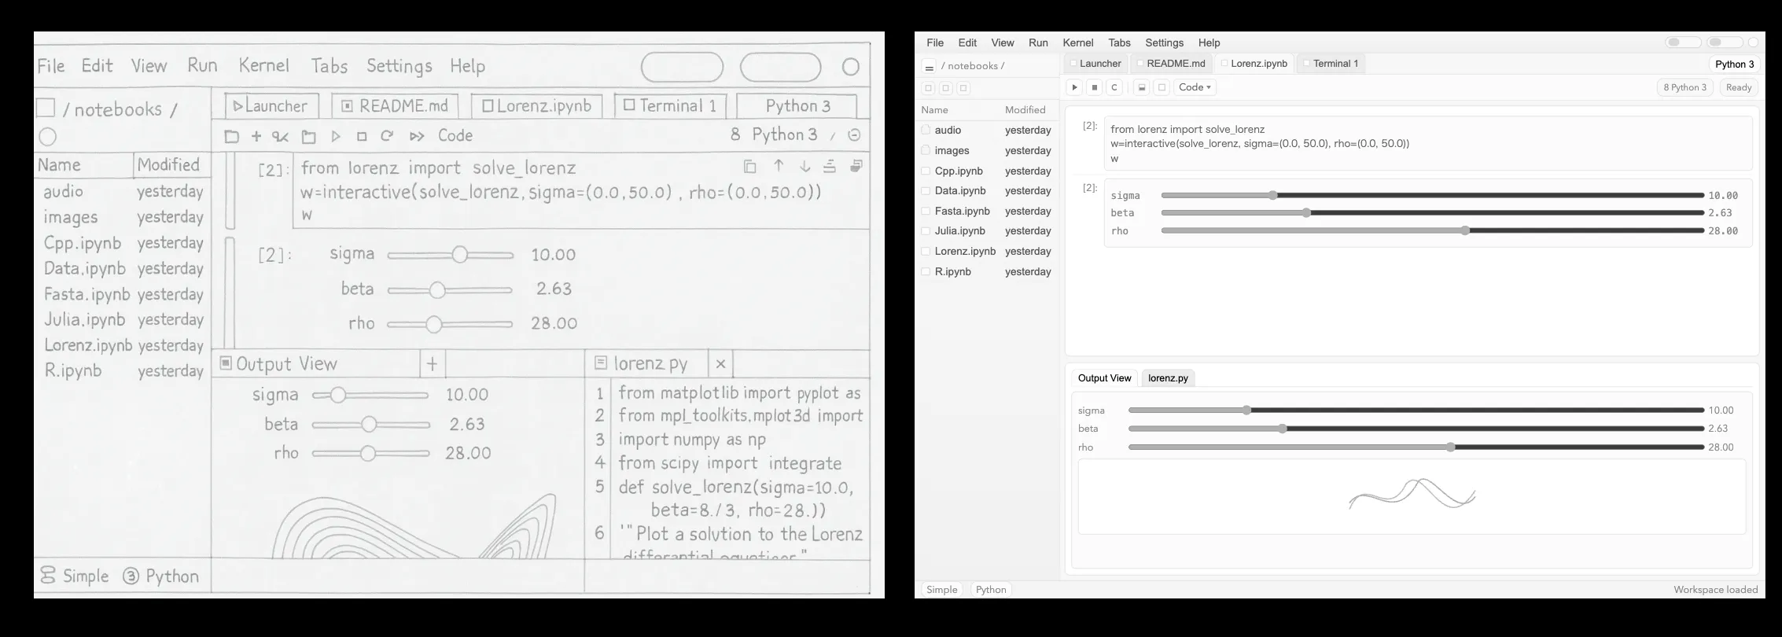Viewport: 1782px width, 637px height.
Task: Click move-cell-up arrow in sketch code cell
Action: 779,166
